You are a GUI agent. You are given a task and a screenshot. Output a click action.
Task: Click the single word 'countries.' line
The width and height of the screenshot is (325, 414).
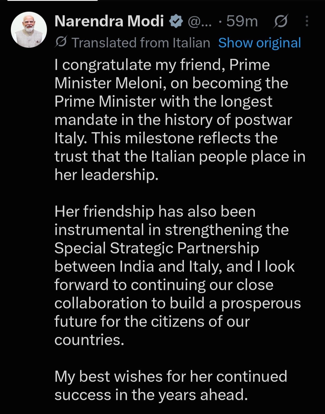89,340
